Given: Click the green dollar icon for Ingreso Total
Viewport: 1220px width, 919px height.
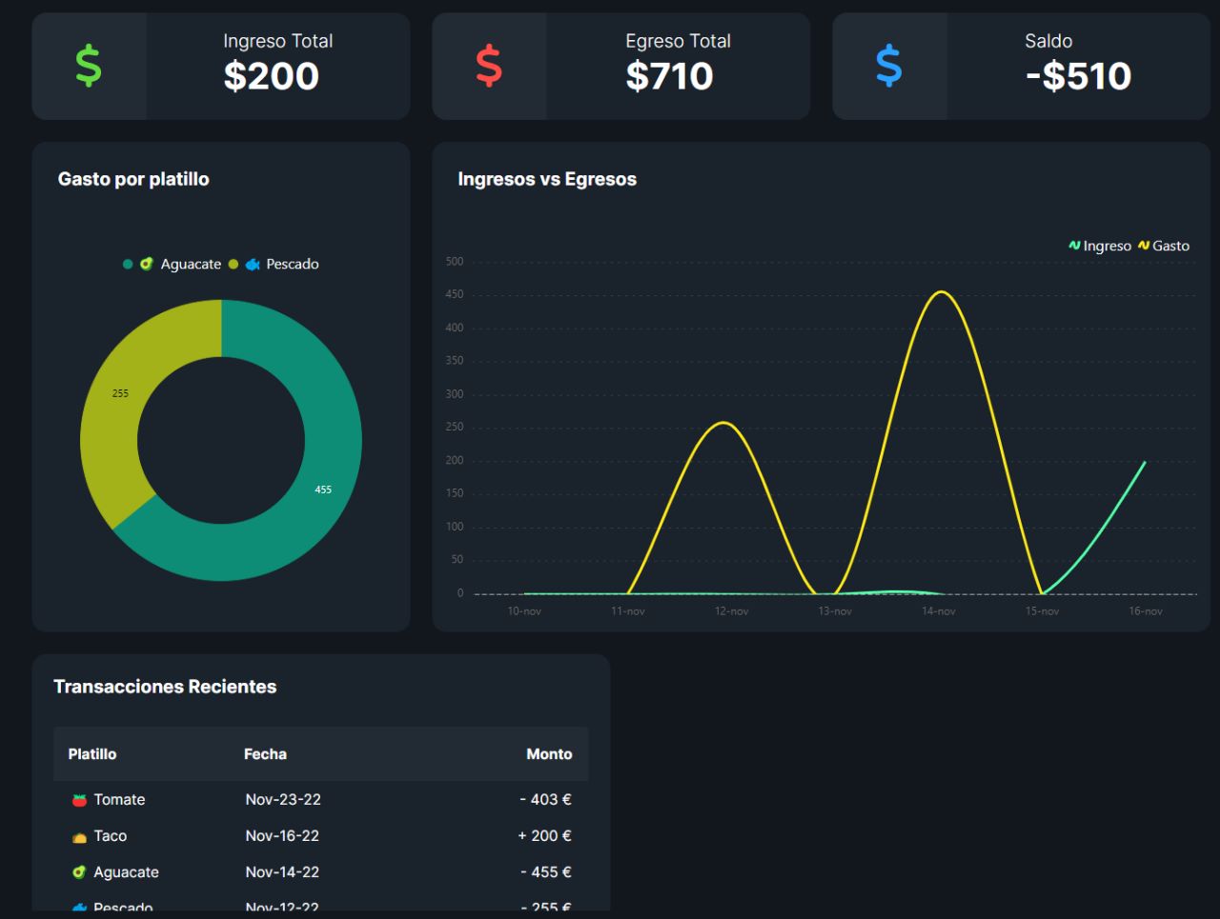Looking at the screenshot, I should click(x=89, y=66).
